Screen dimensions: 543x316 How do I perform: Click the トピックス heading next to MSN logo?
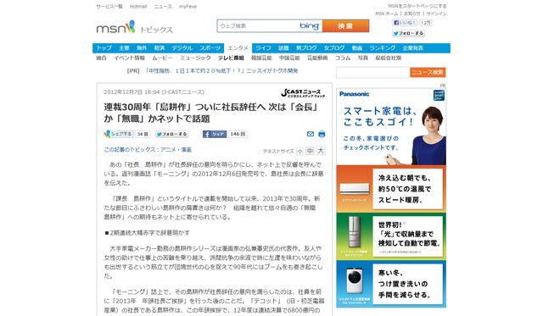click(156, 30)
